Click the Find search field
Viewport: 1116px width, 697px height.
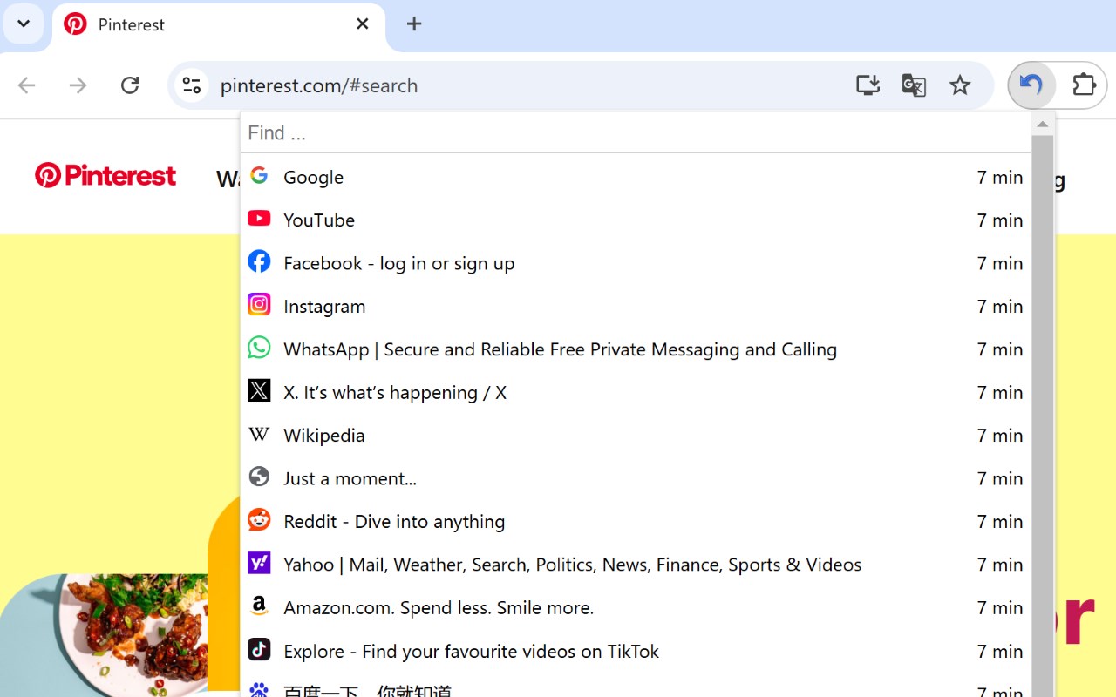coord(635,133)
